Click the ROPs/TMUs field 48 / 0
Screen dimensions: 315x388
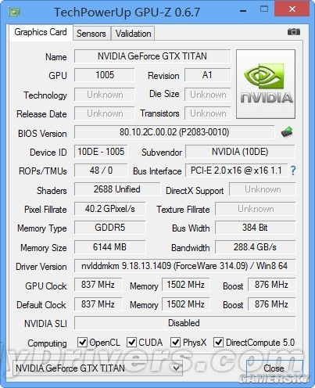pos(101,171)
